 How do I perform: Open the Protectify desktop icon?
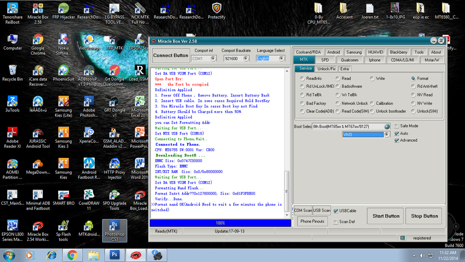coord(217,11)
